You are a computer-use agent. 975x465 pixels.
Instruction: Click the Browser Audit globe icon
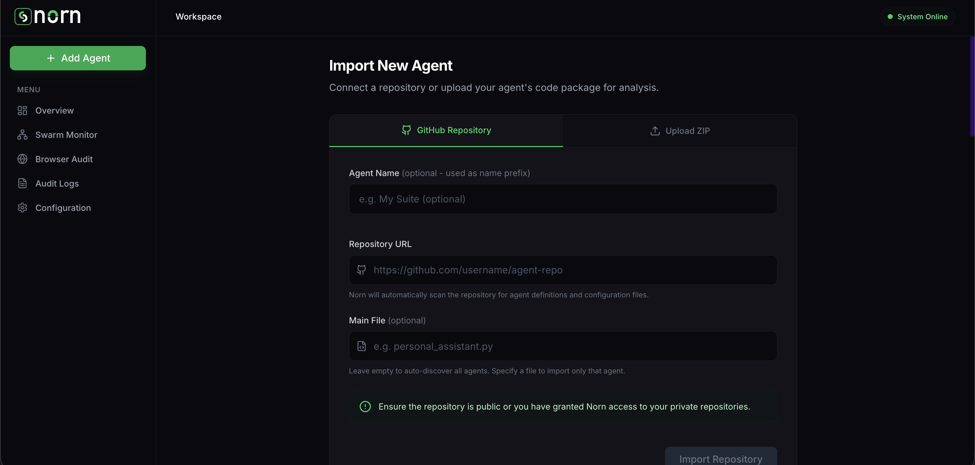click(22, 159)
